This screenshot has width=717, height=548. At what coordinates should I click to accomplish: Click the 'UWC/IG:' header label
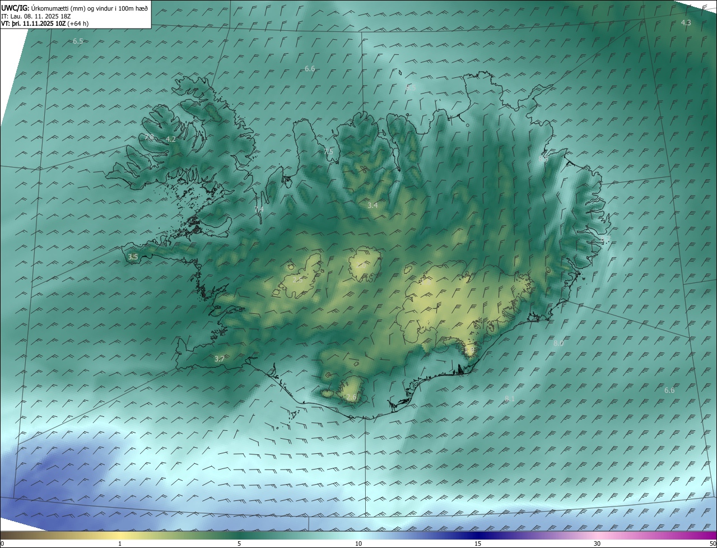click(15, 8)
